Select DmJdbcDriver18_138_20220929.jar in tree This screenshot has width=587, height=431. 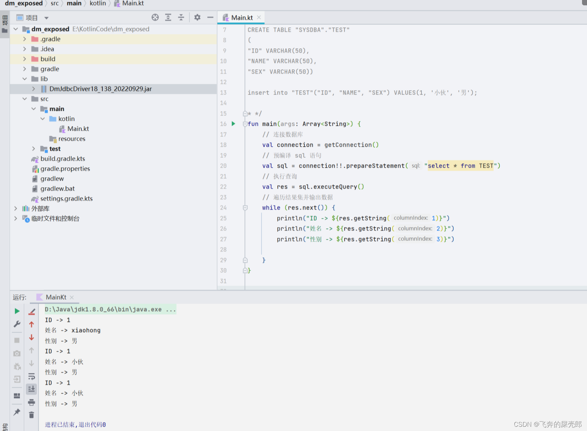click(101, 89)
